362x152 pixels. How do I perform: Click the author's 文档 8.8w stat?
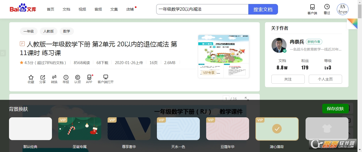coord(282,64)
